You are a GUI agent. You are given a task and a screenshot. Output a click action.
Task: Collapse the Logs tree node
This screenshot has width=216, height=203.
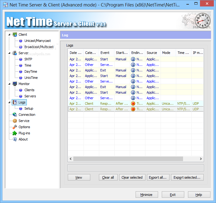(x=9, y=102)
